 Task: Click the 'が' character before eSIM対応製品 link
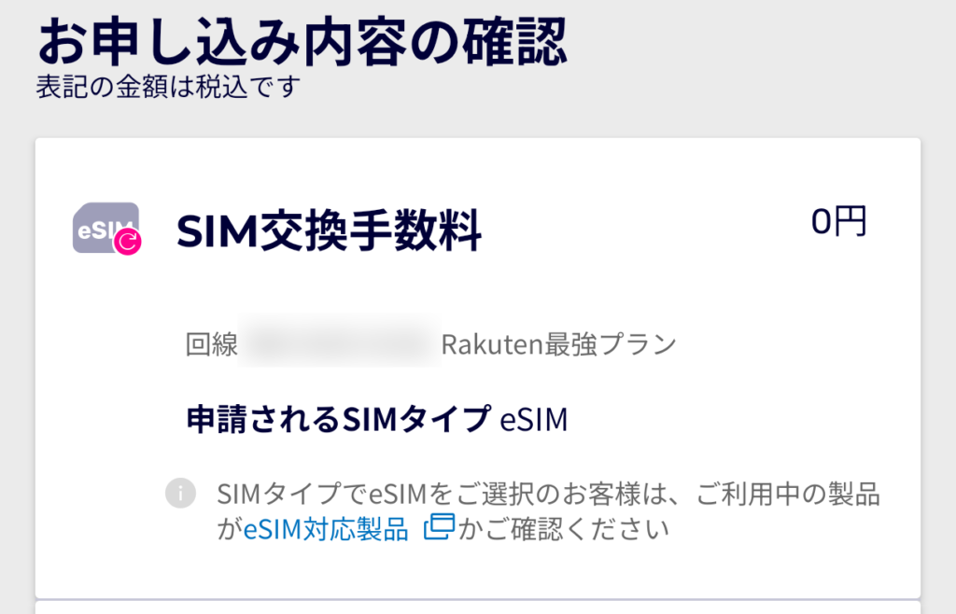[228, 530]
